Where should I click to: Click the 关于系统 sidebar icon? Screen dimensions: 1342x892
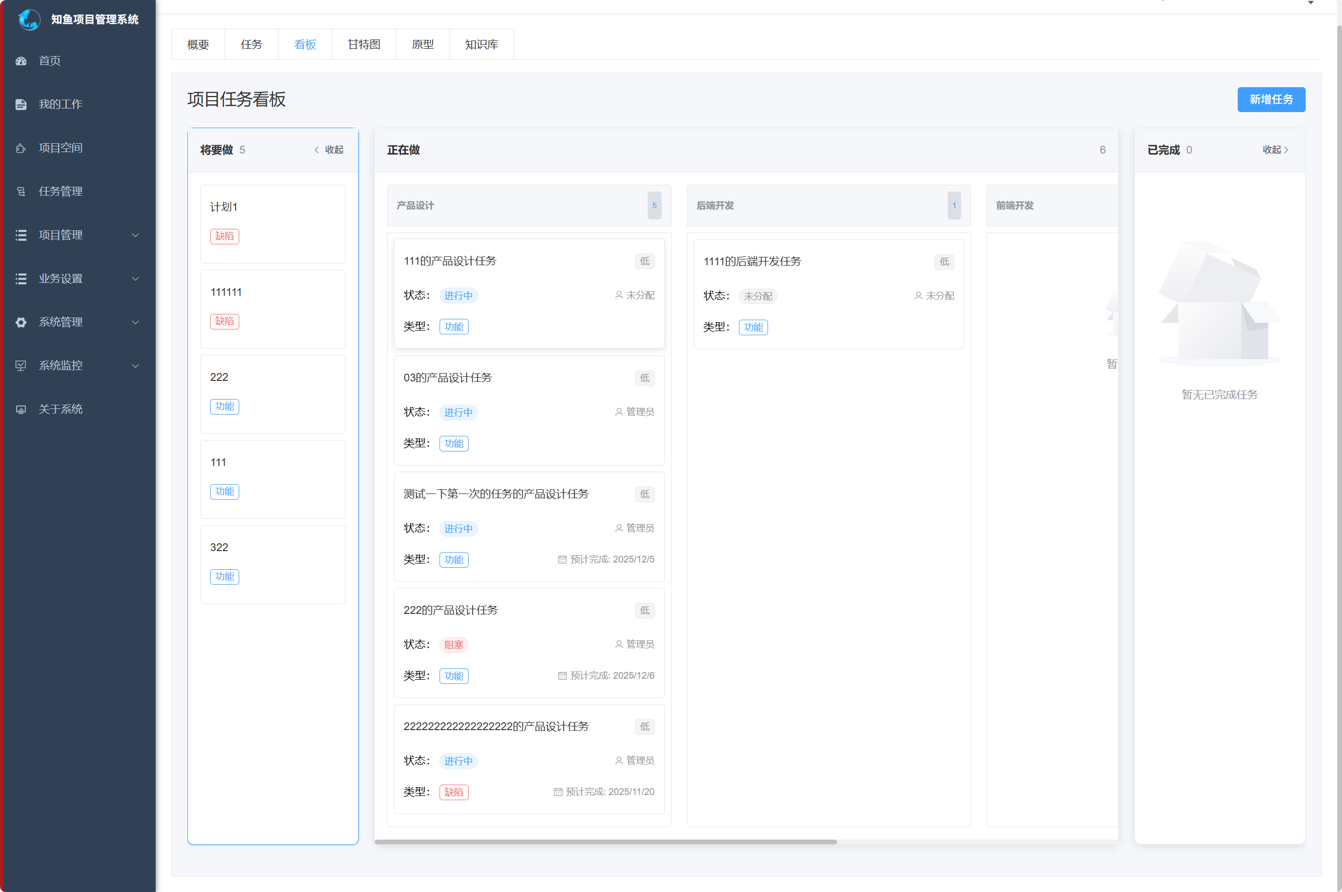point(21,409)
